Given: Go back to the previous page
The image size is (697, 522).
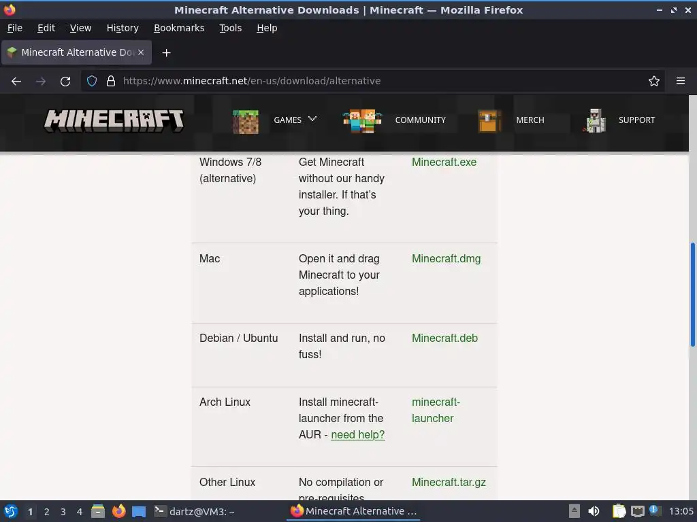Looking at the screenshot, I should 16,82.
